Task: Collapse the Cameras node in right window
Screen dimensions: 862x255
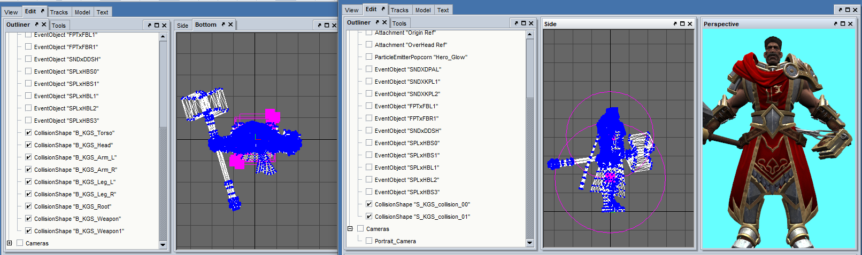Action: (x=350, y=229)
